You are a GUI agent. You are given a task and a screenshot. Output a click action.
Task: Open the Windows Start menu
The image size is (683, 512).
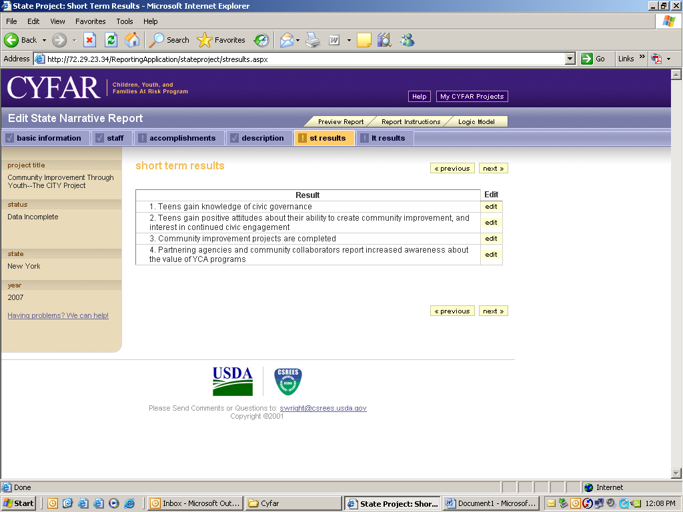19,503
